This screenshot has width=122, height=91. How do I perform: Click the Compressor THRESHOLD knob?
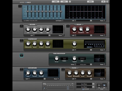28,44
